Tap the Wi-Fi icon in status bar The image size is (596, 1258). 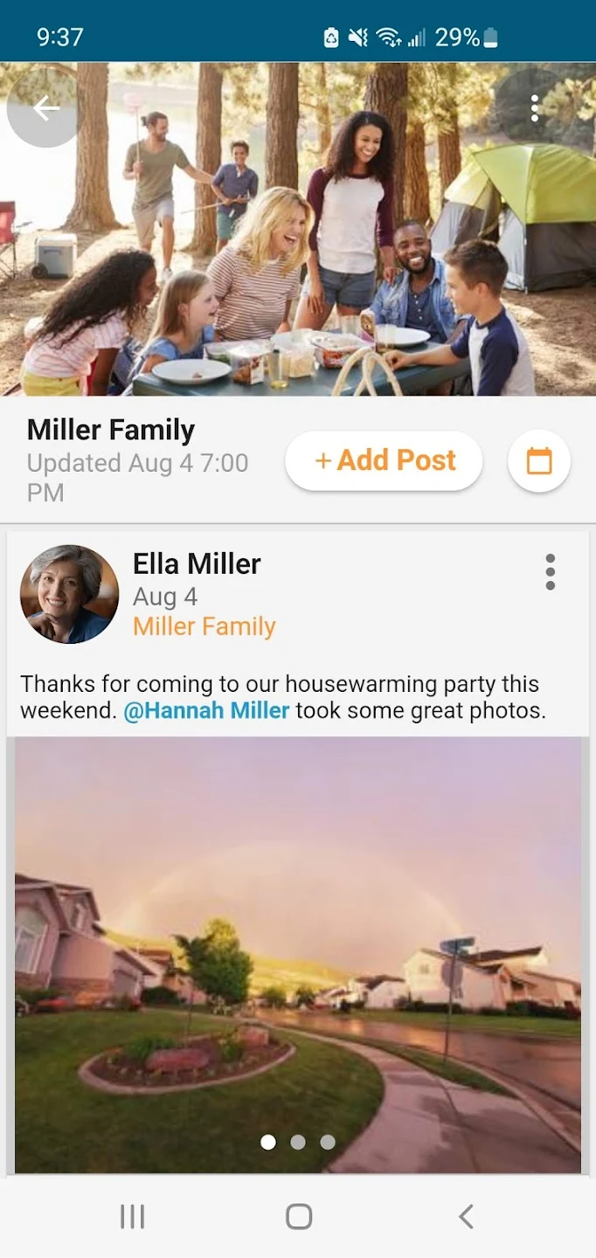388,38
